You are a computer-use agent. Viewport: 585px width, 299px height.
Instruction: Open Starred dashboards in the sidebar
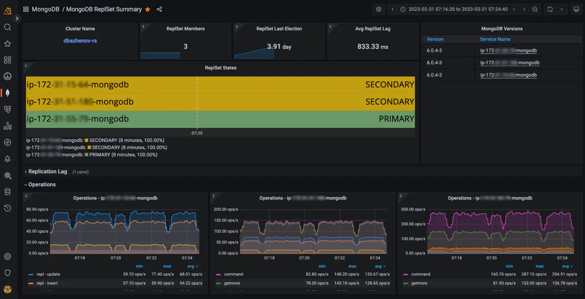tap(7, 44)
